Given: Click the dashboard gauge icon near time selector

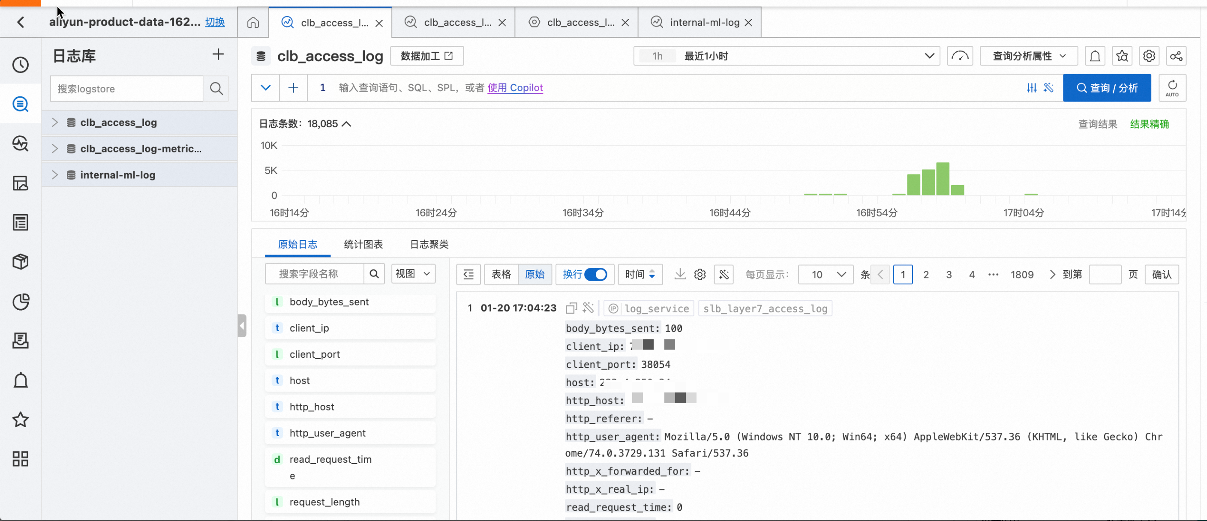Looking at the screenshot, I should click(x=960, y=56).
